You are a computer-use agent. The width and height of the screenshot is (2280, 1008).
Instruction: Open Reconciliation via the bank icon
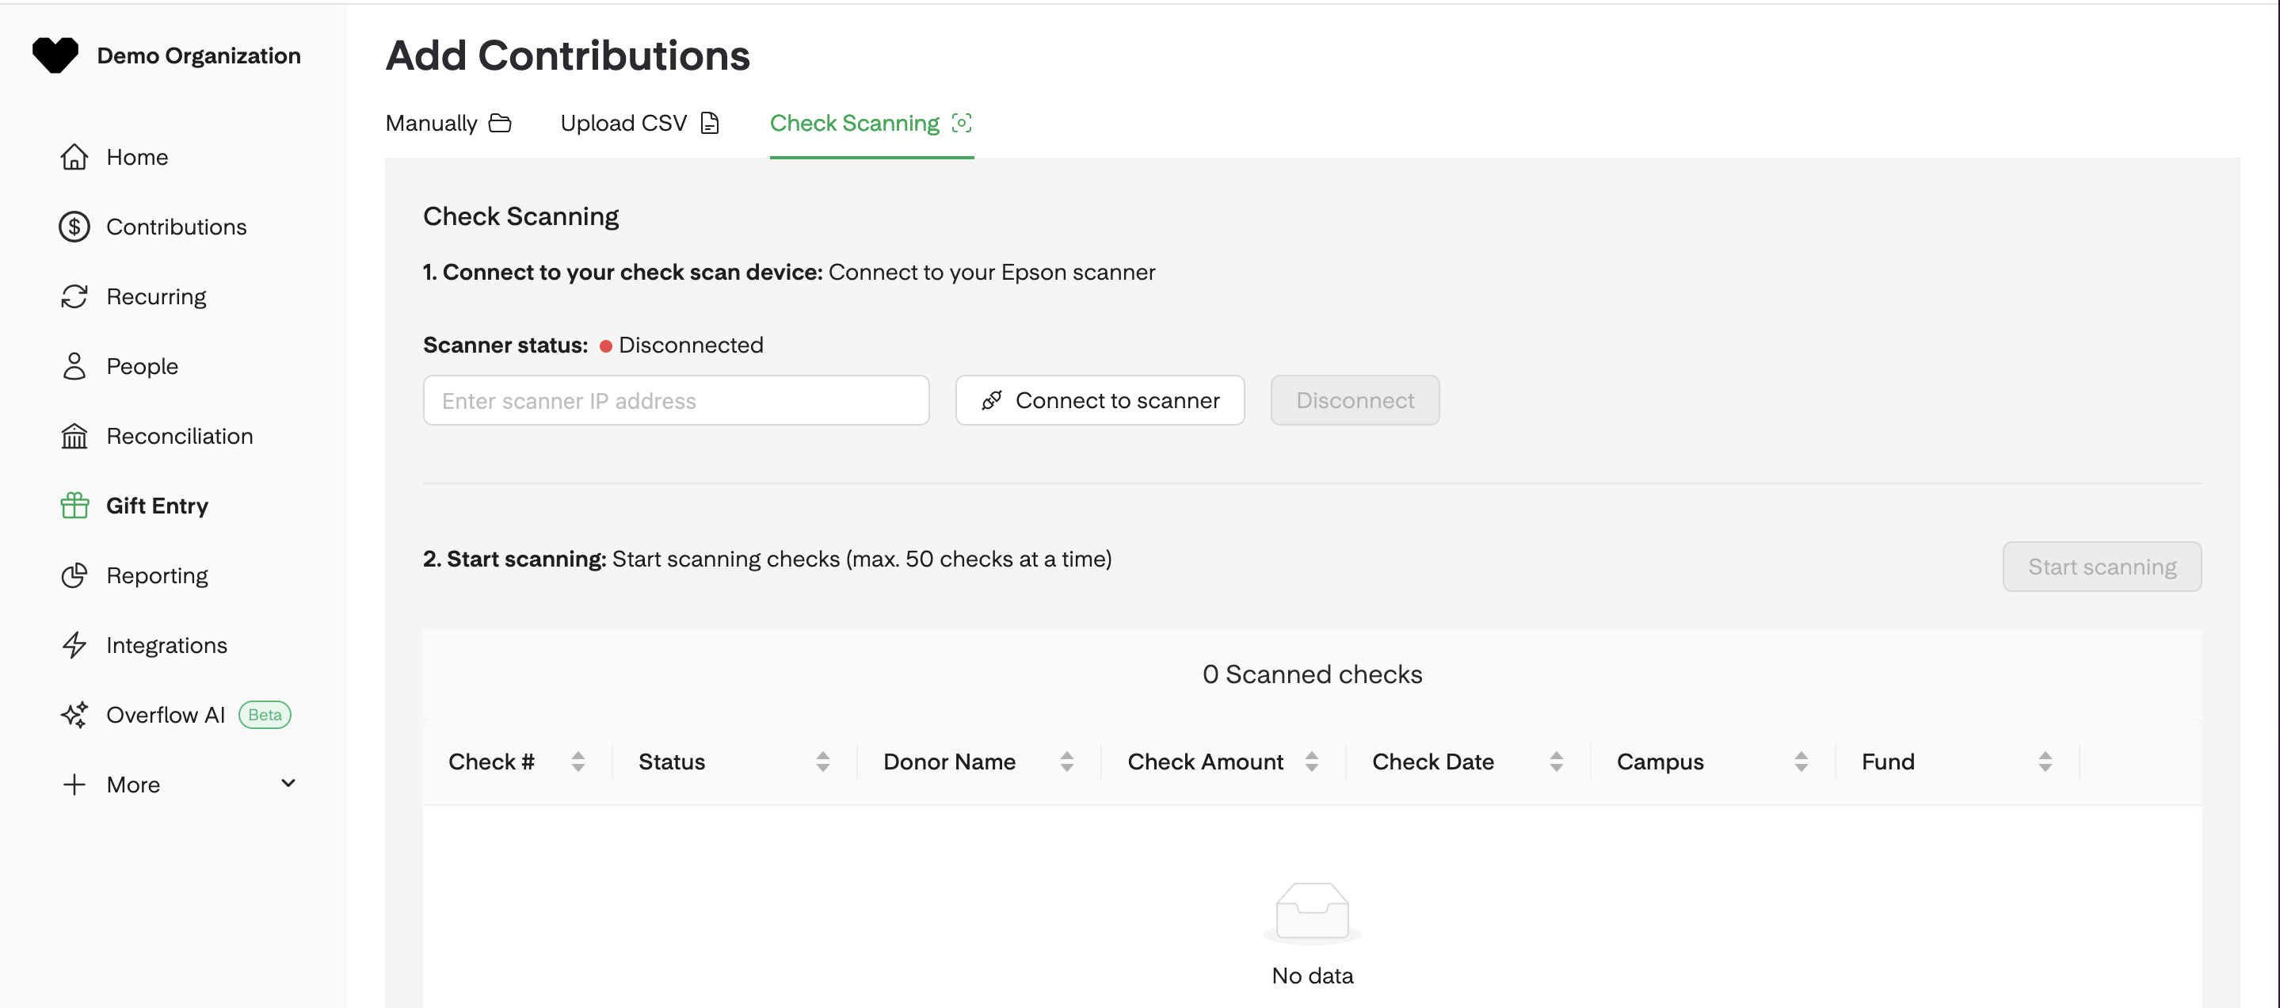tap(74, 435)
